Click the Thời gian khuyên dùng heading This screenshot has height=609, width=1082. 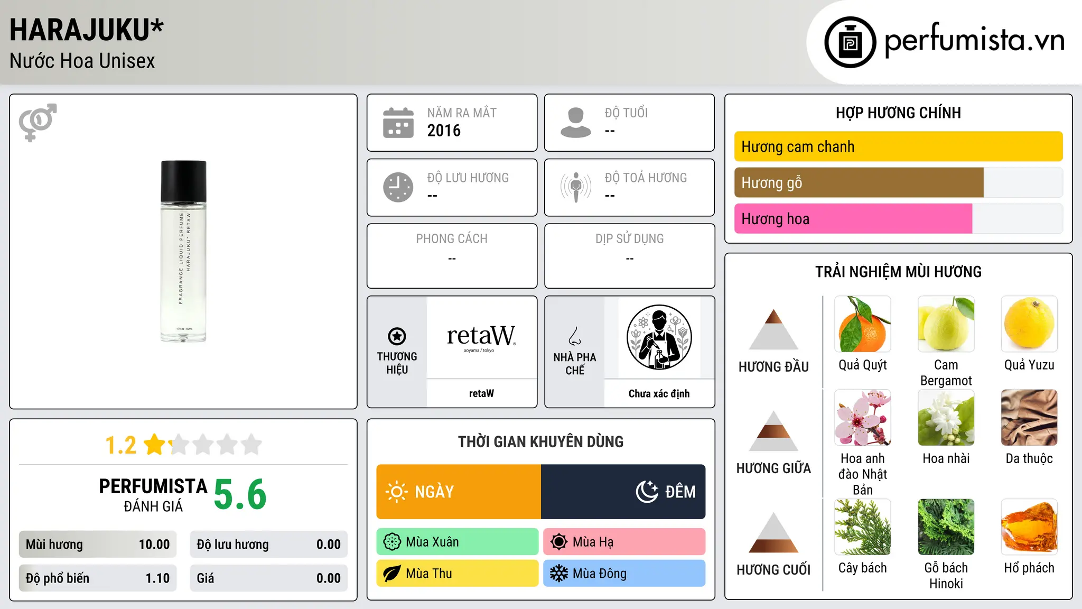coord(540,441)
